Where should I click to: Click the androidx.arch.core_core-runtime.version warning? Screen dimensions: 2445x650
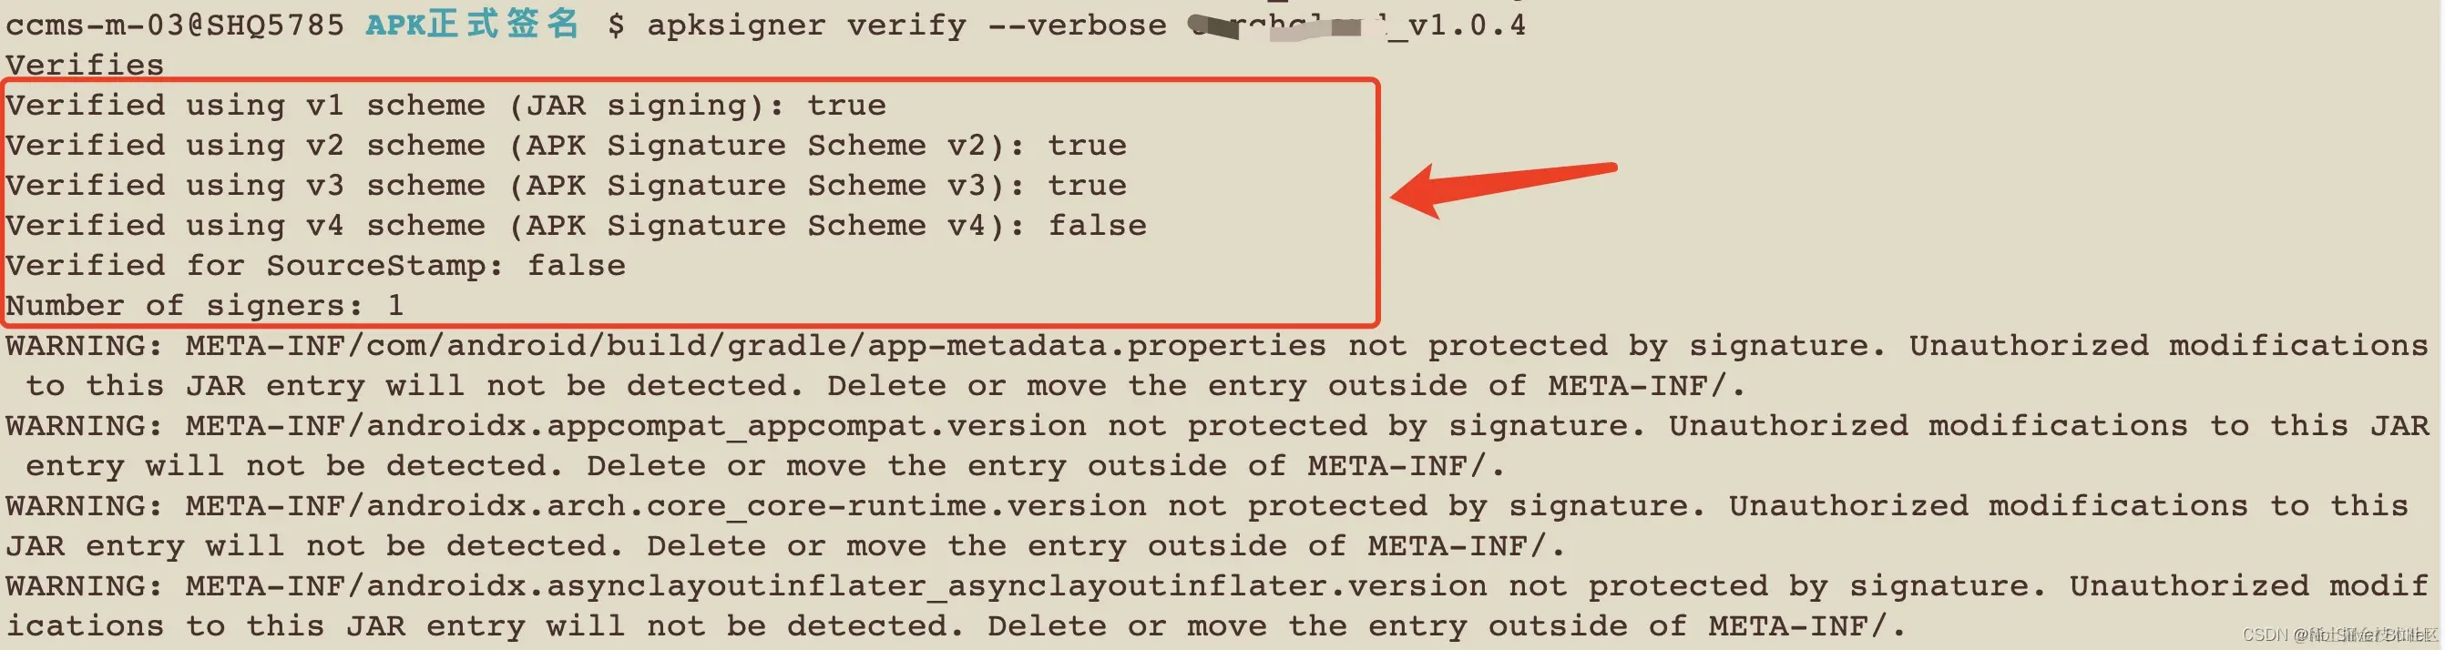666,506
